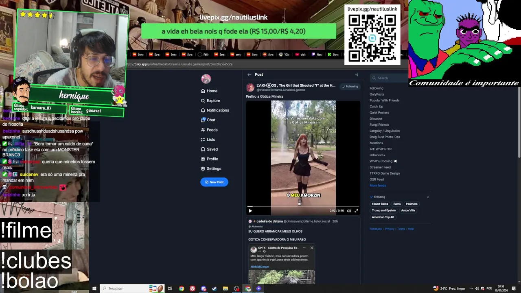
Task: Click the Bluesky search field
Action: click(x=389, y=78)
